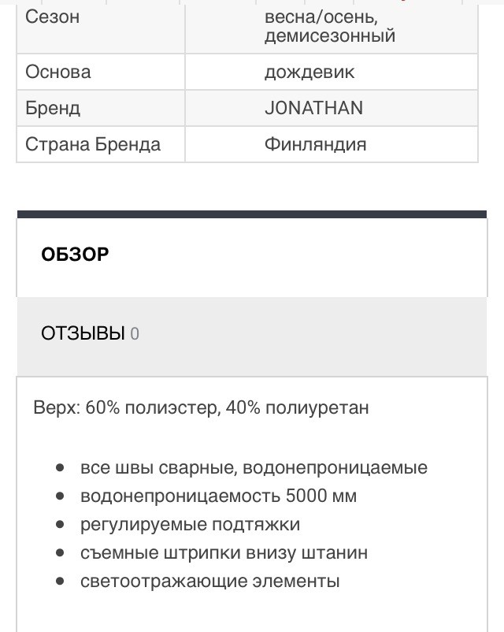
Task: Select the JONATHAN brand value
Action: [314, 108]
